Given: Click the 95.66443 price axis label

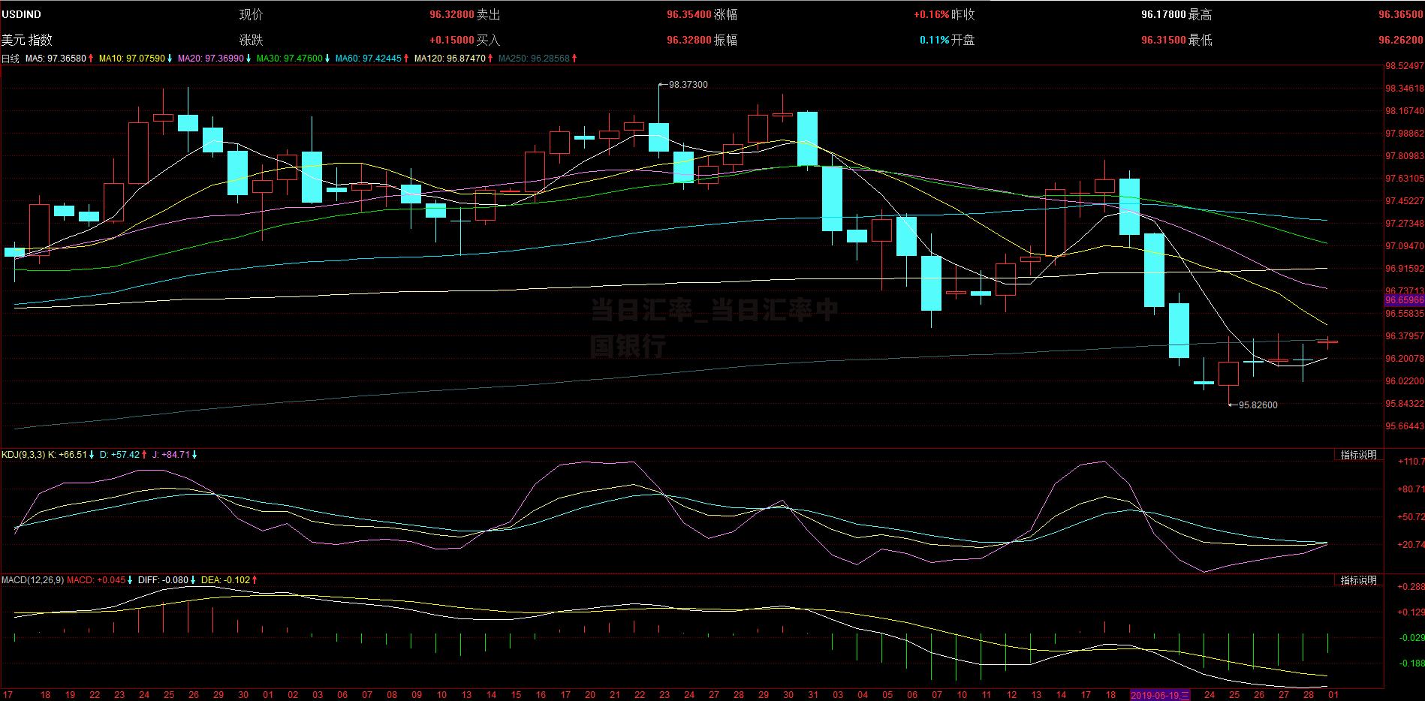Looking at the screenshot, I should coord(1404,426).
